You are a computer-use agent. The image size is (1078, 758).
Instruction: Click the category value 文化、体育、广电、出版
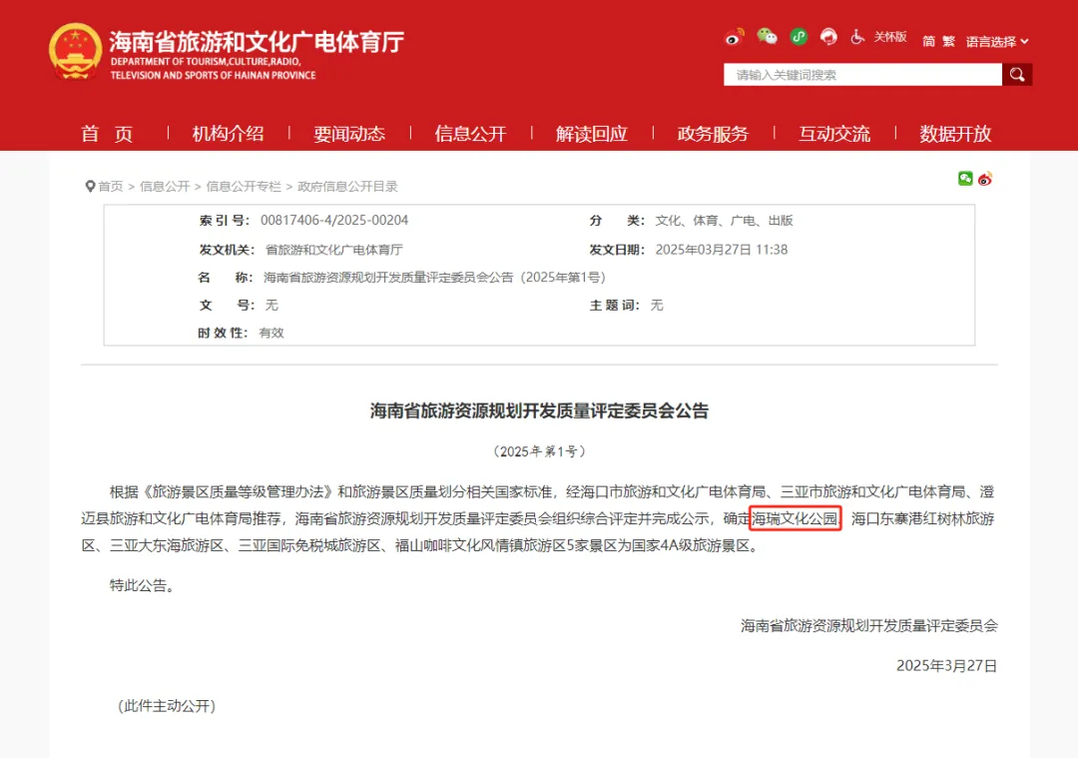coord(724,220)
